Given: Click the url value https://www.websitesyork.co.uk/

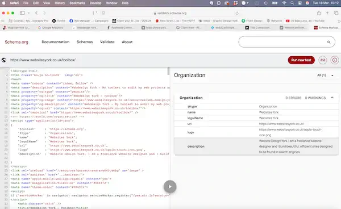Looking at the screenshot, I should (281, 124).
